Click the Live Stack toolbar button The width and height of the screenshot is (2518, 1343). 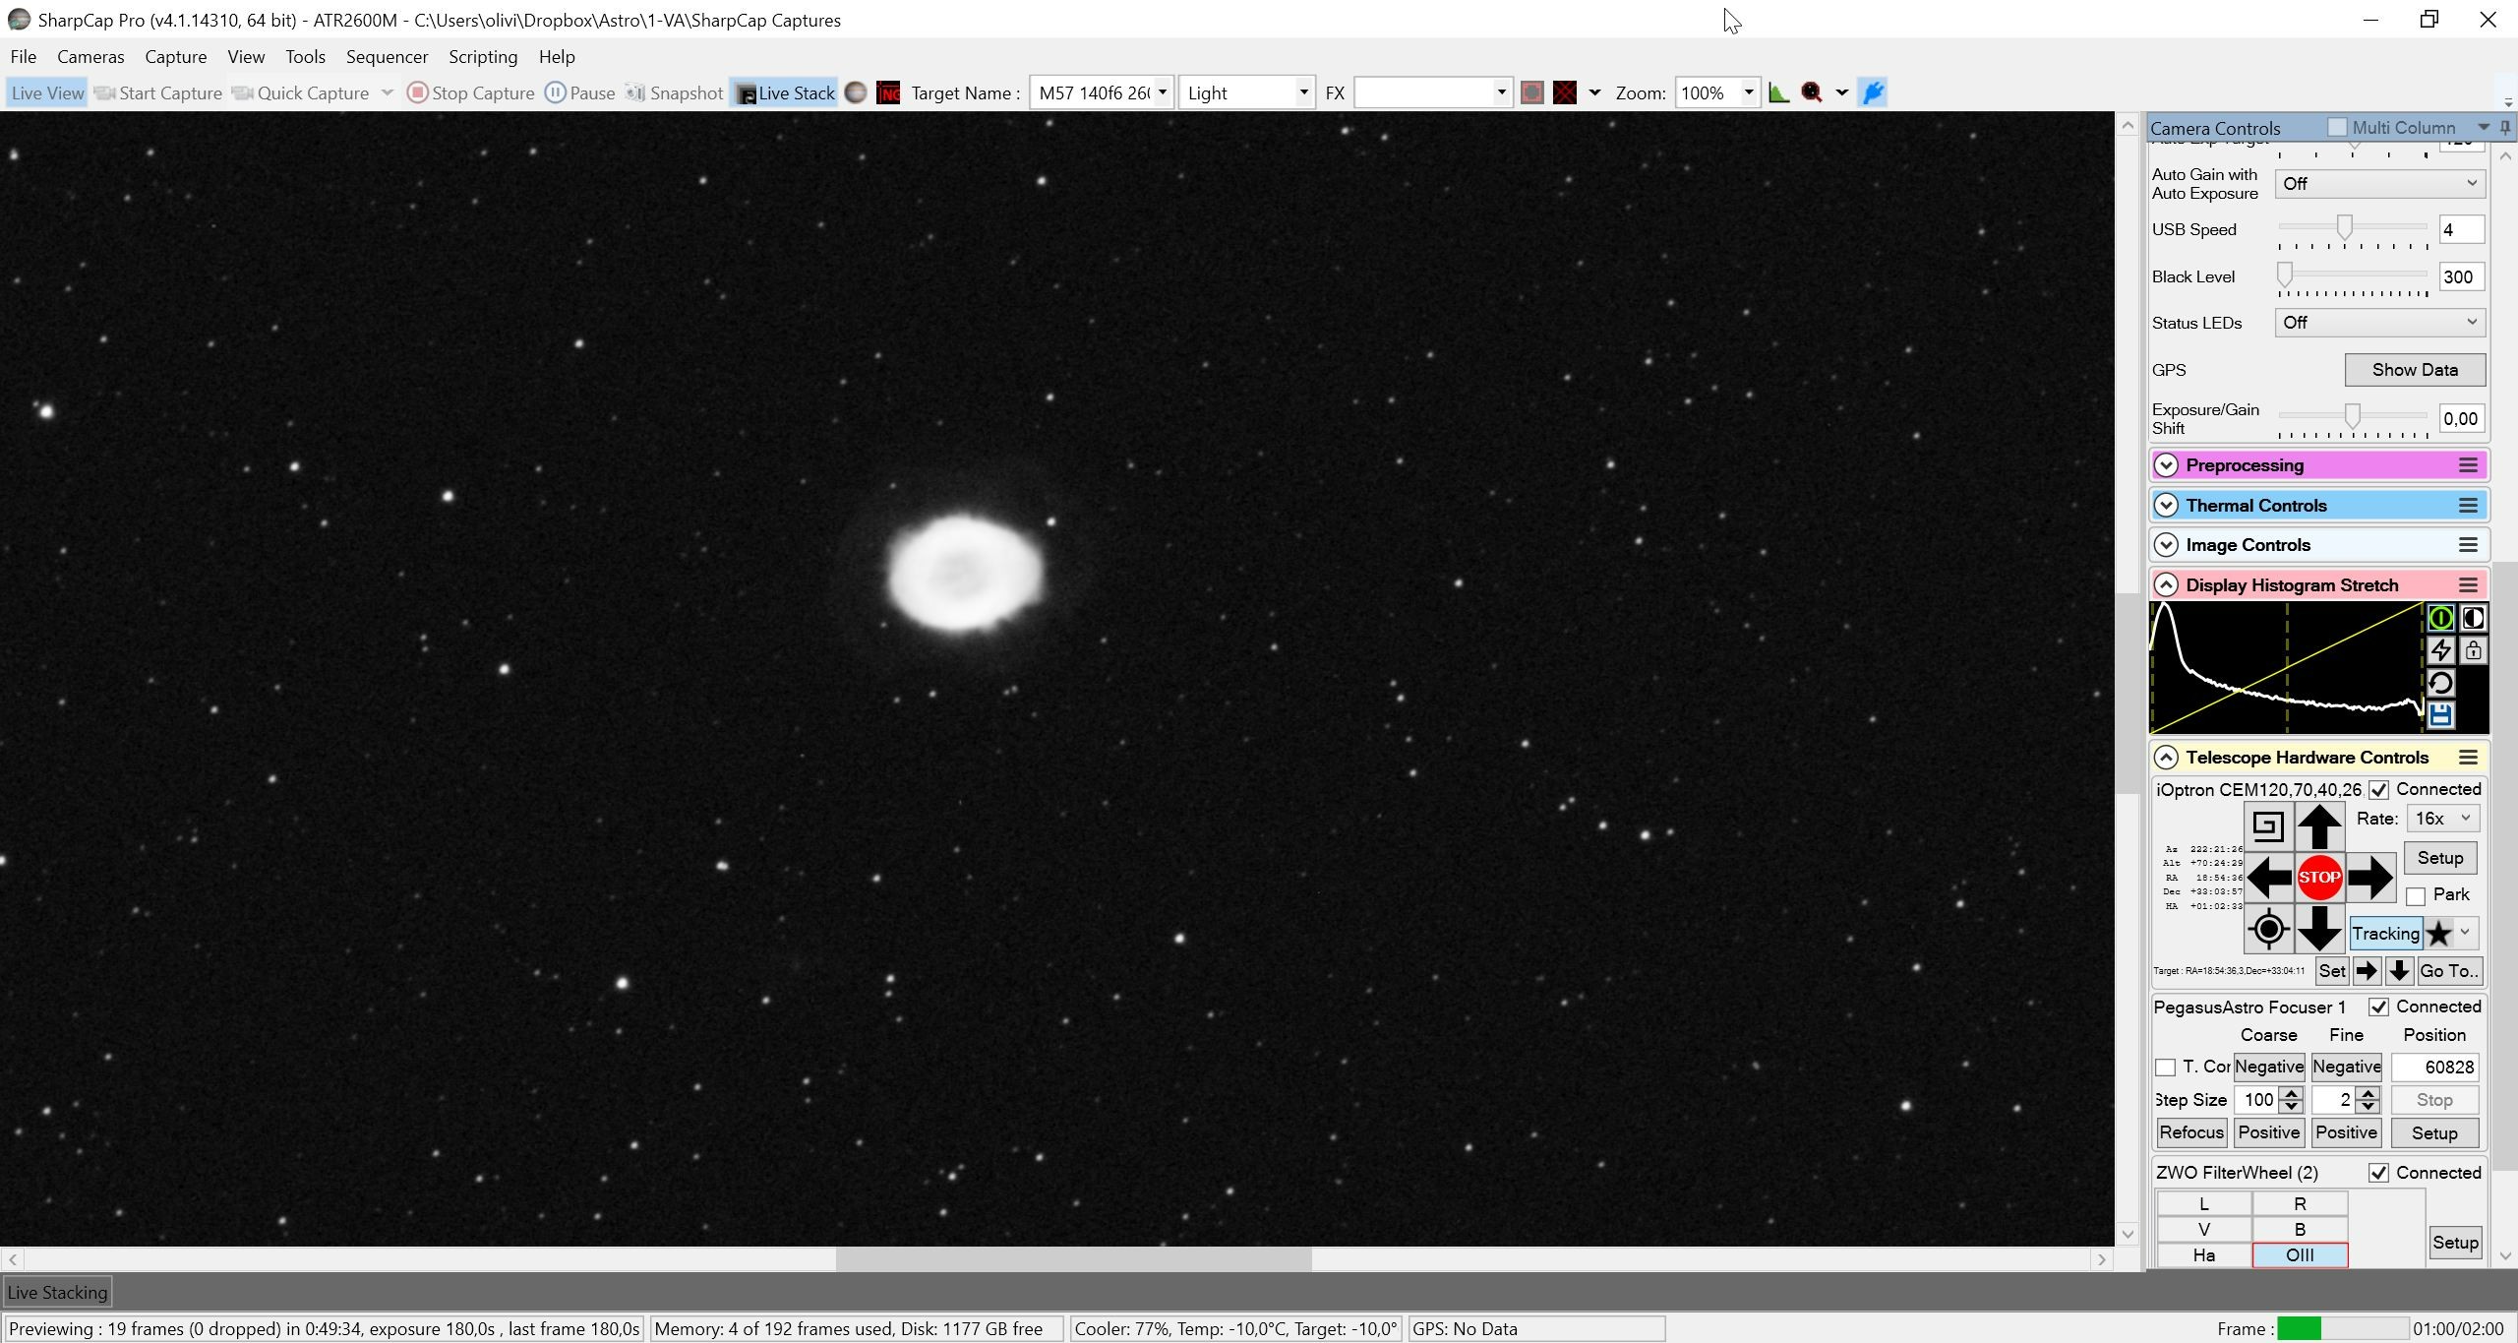[784, 92]
